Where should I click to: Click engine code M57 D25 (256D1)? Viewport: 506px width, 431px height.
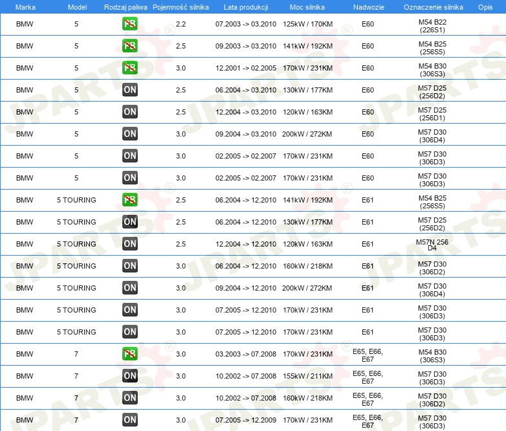(x=432, y=114)
